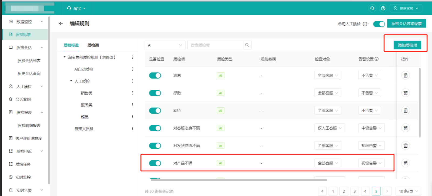Click info icon beside 告警设置 header
This screenshot has width=432, height=196.
point(377,59)
